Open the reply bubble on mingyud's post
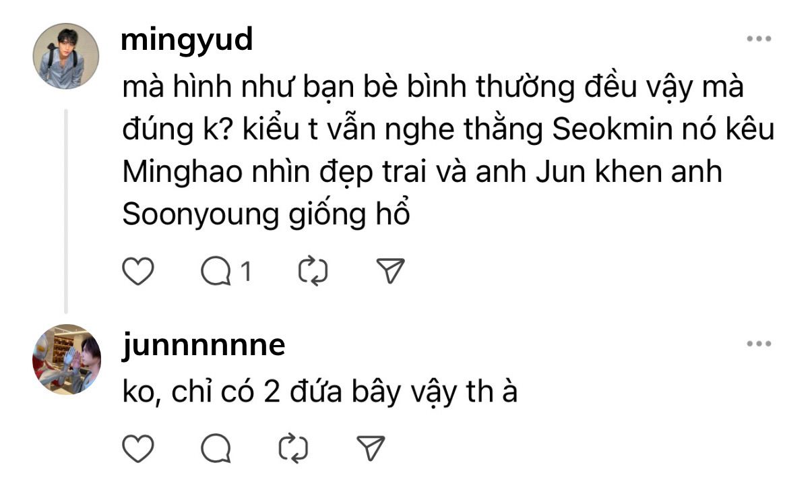This screenshot has width=812, height=494. [x=217, y=272]
